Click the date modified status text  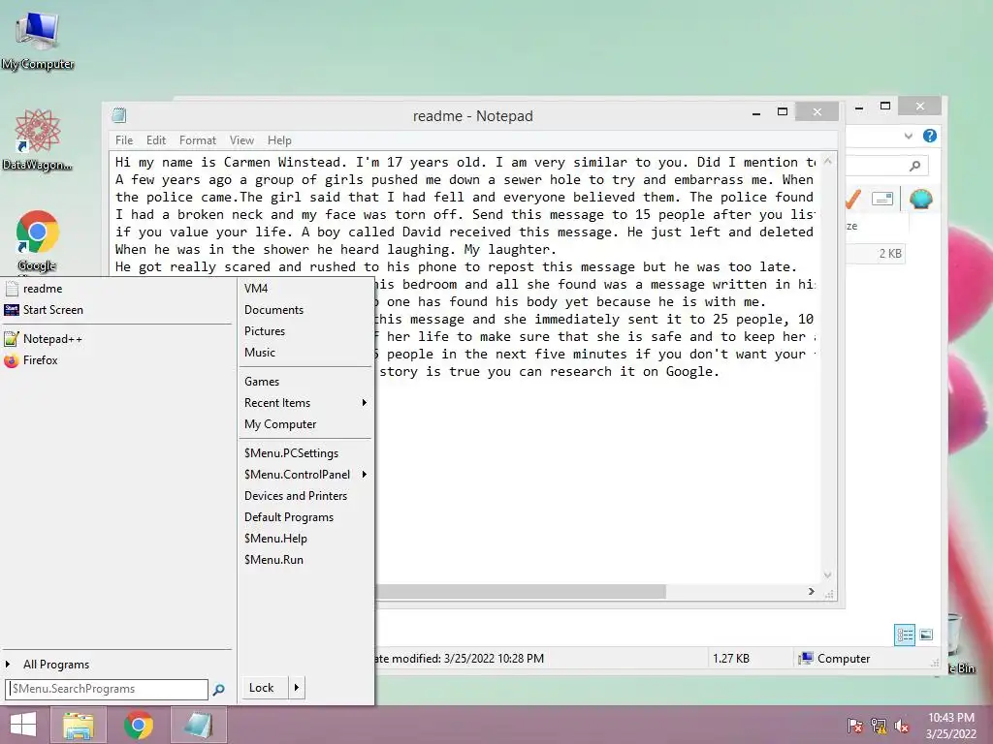pyautogui.click(x=459, y=659)
